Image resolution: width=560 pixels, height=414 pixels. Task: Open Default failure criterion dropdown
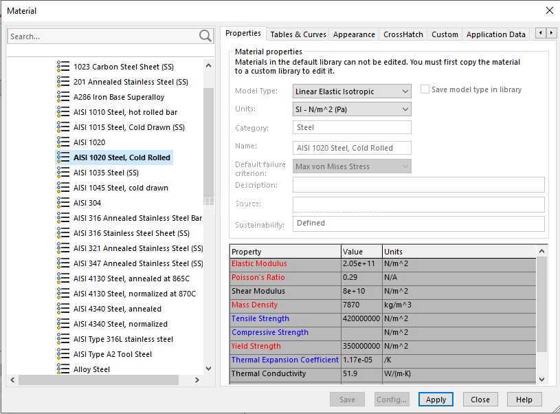[352, 166]
